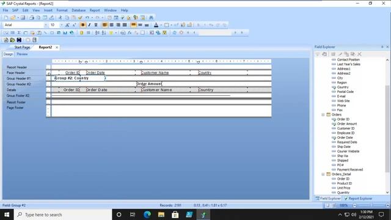Open the Format menu

[62, 10]
